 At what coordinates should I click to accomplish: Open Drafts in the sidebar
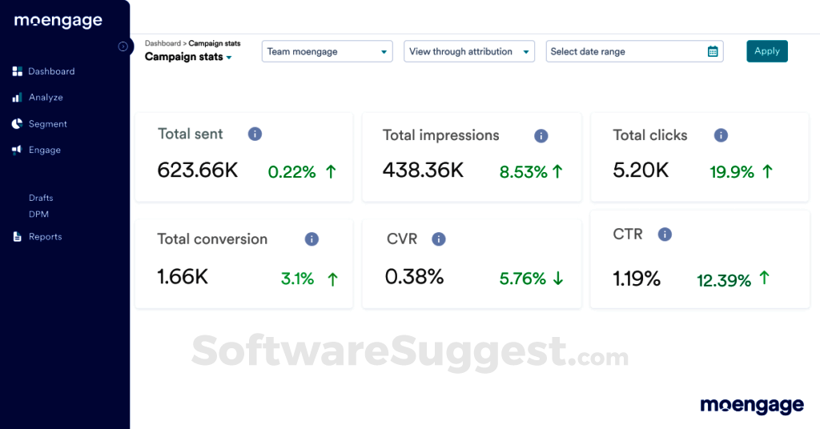point(41,198)
